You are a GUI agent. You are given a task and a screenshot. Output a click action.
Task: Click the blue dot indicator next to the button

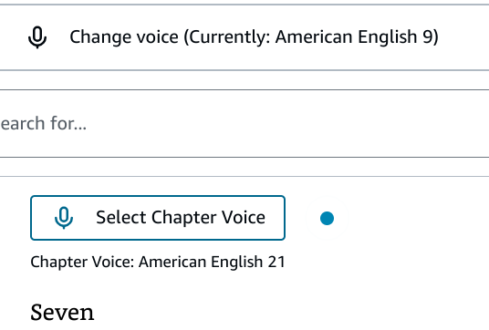327,218
